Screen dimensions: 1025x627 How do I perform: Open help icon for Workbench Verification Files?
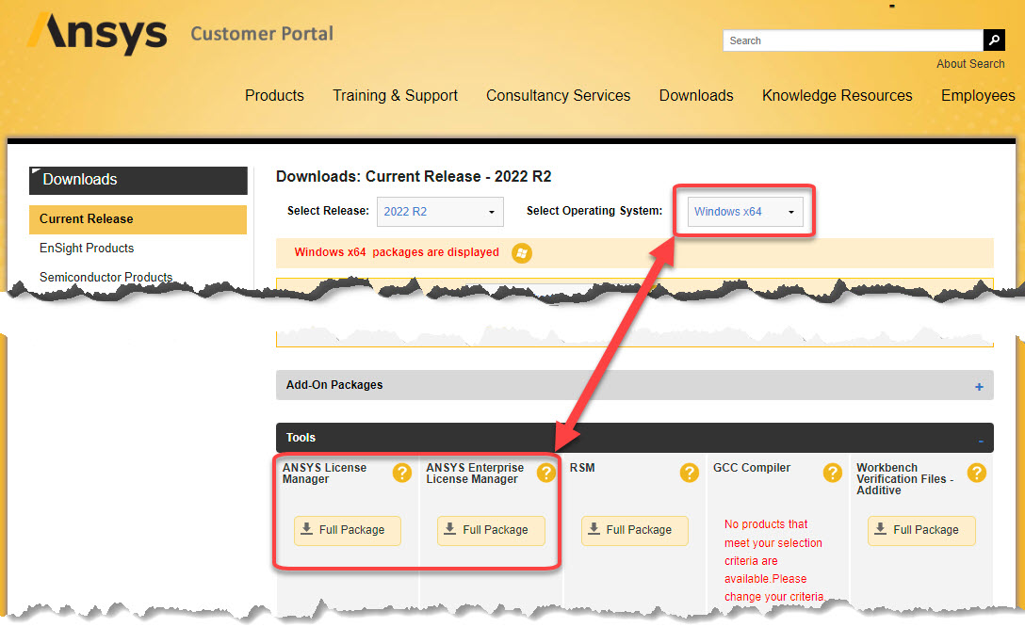click(x=977, y=473)
